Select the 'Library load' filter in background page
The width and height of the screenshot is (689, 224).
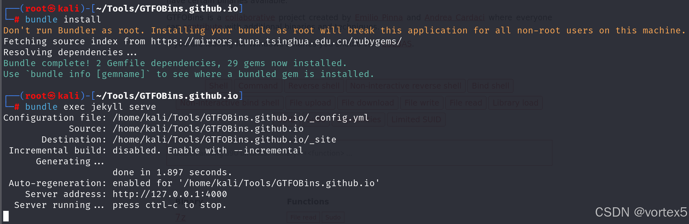tap(515, 103)
